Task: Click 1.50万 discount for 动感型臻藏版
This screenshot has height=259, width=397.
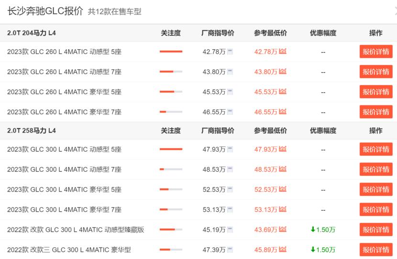Action: coord(323,230)
